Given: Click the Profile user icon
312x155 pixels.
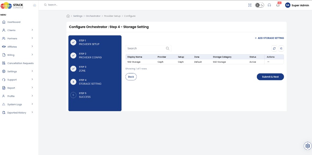Looking at the screenshot, I should (x=4, y=96).
